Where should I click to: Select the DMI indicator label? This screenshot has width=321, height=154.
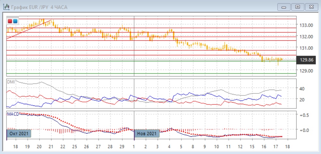(11, 82)
